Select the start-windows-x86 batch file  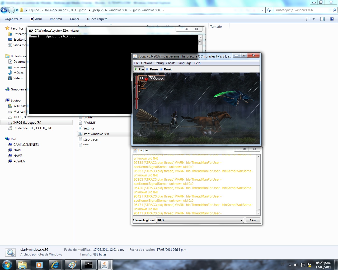96,134
